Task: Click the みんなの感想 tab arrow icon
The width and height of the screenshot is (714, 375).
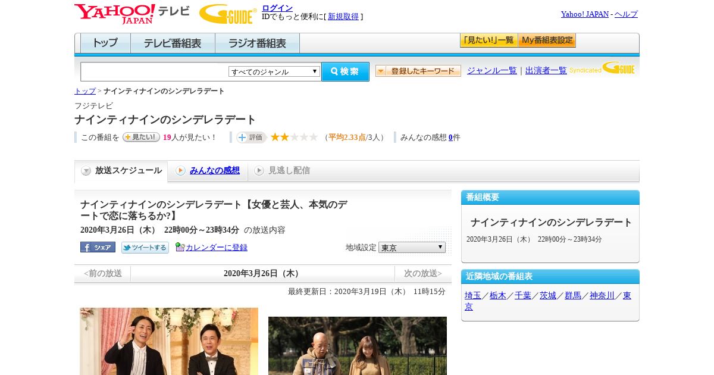Action: 180,171
